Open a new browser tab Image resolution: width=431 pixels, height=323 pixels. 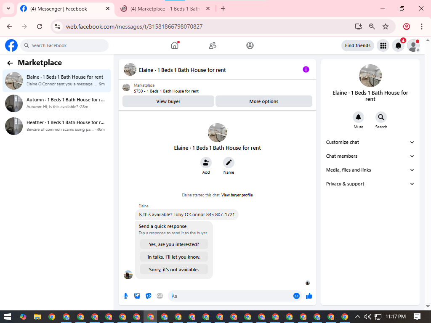(223, 8)
